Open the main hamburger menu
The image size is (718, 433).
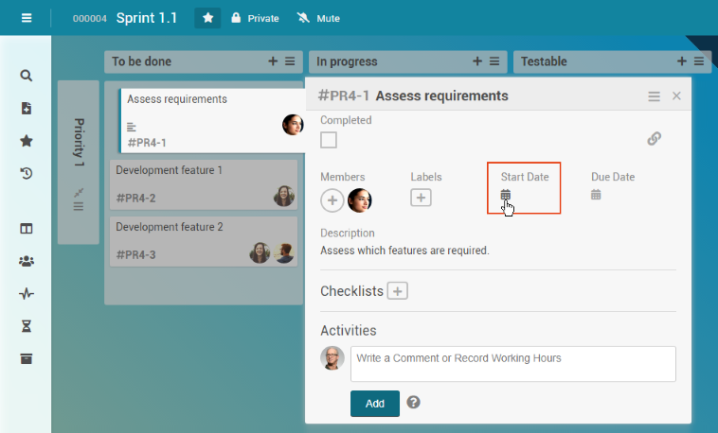point(27,18)
